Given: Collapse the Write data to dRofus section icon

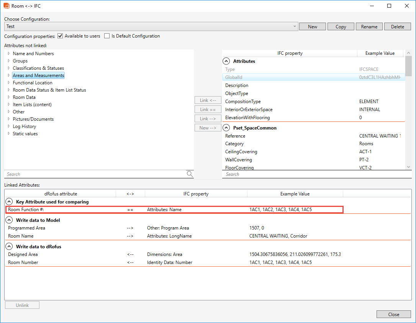Looking at the screenshot, I should pyautogui.click(x=9, y=246).
